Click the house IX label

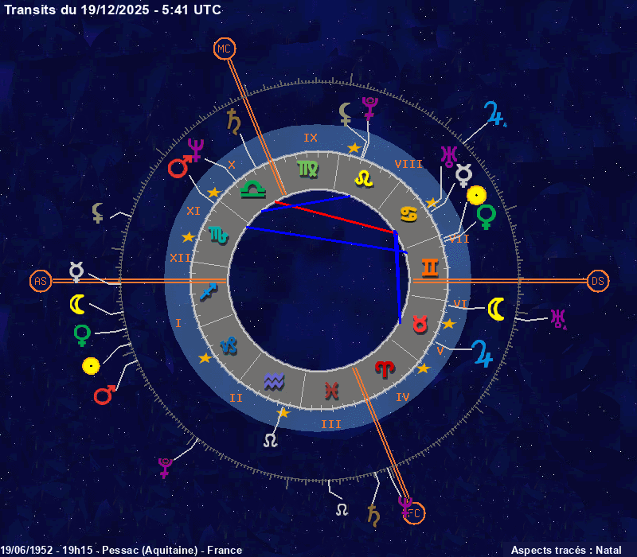[311, 138]
